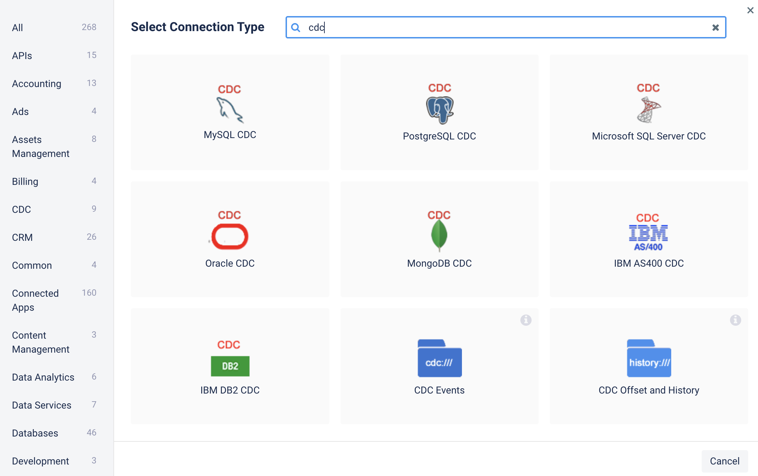
Task: Choose the IBM DB2 CDC connector
Action: [x=230, y=366]
